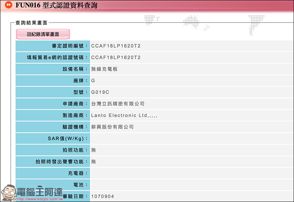
Task: Click the 填報貿易e網的認證號碼 value CCAF18LP1620T2
Action: 116,58
